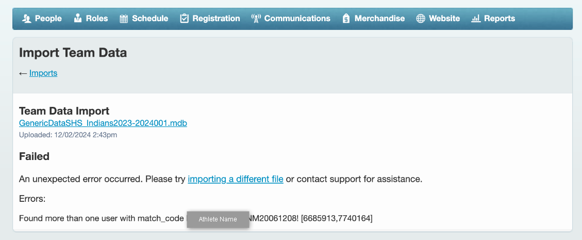The height and width of the screenshot is (240, 582).
Task: Click the People icon in navigation bar
Action: [27, 19]
